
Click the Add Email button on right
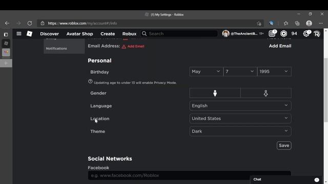click(280, 46)
